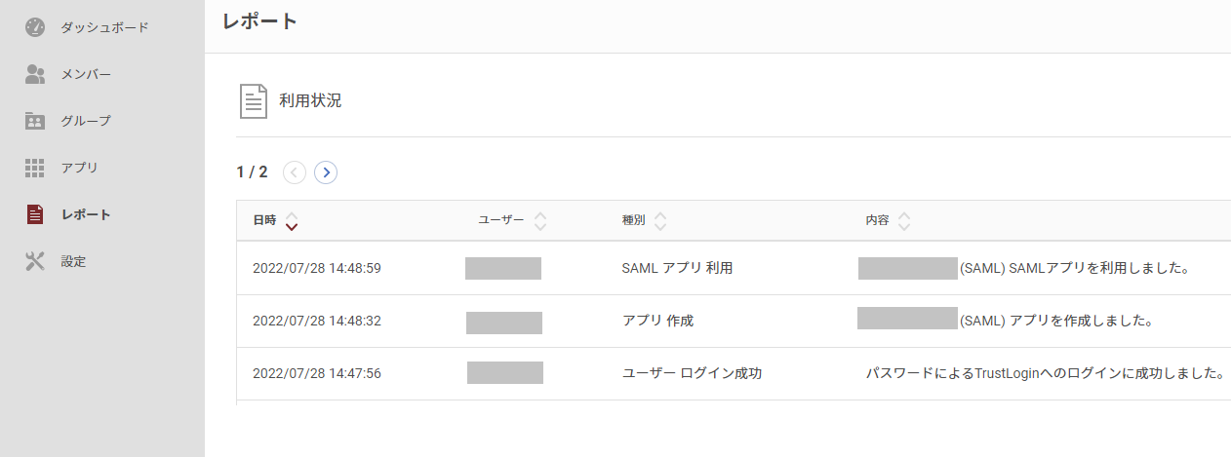Click the 2022/07/28 14:48:59 timestamp
The width and height of the screenshot is (1231, 457).
pos(316,268)
